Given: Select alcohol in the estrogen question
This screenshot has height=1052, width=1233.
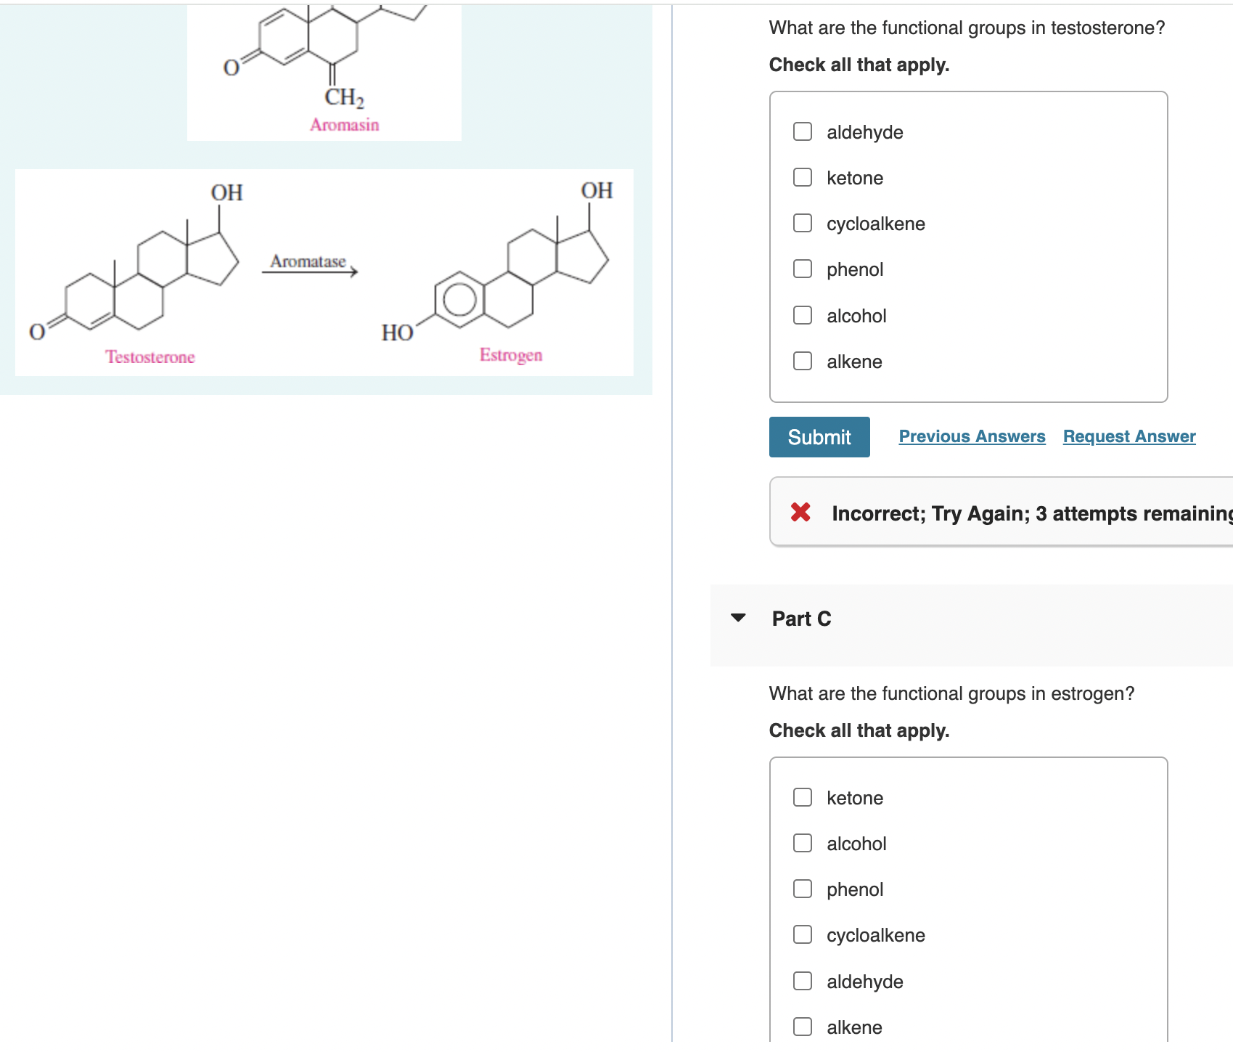Looking at the screenshot, I should 801,843.
